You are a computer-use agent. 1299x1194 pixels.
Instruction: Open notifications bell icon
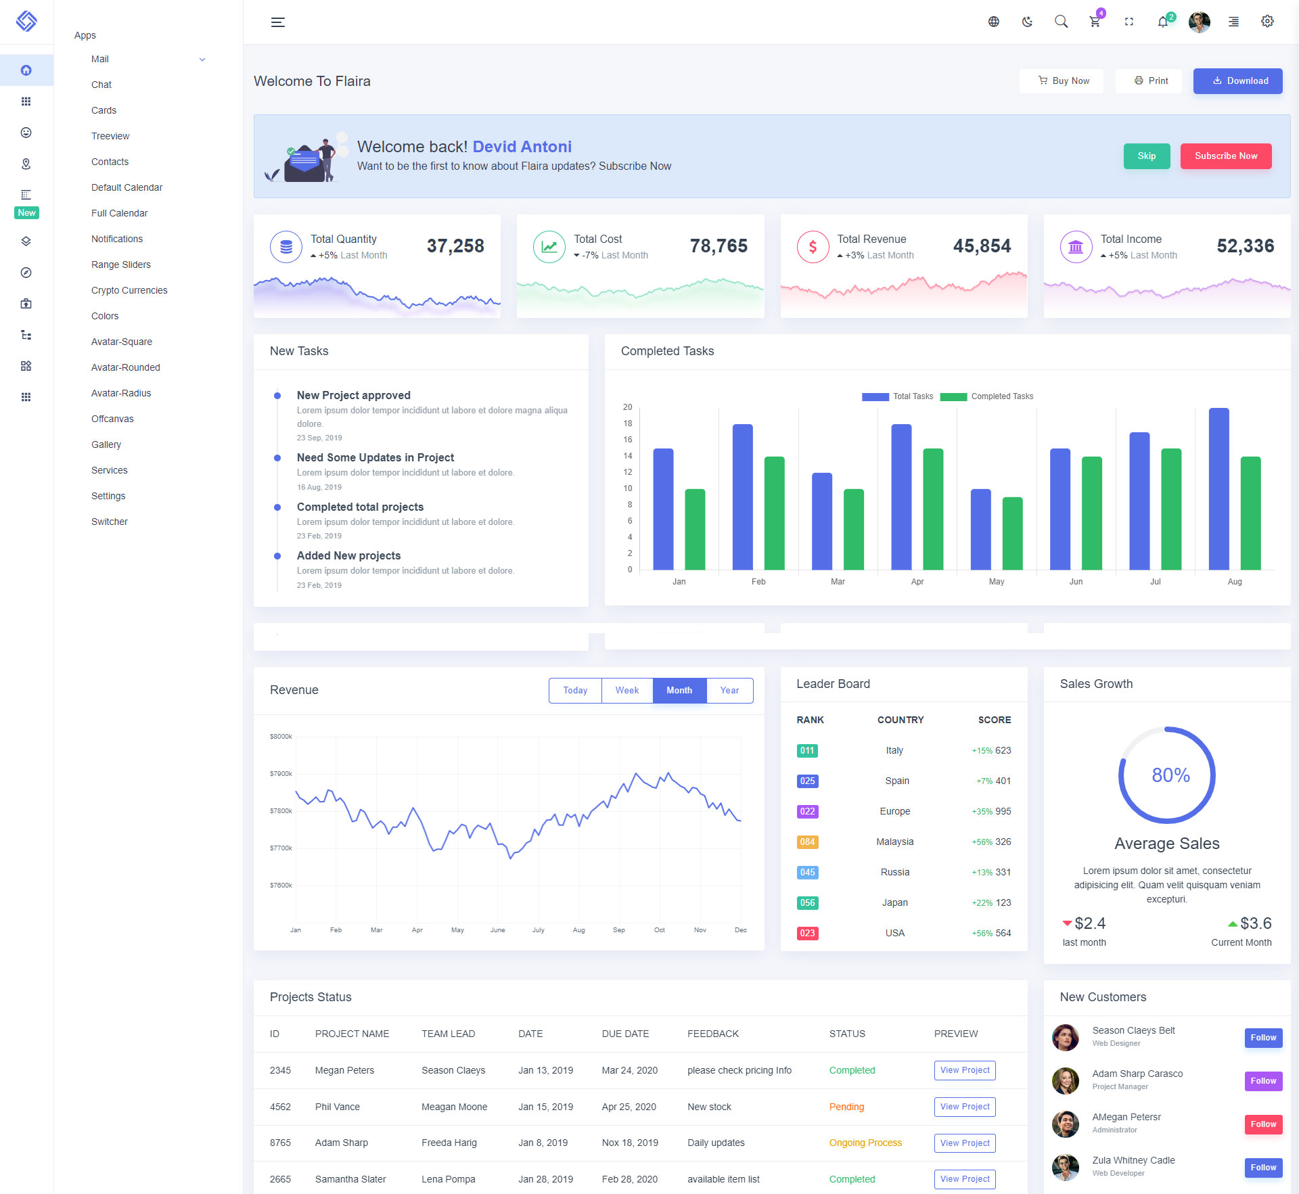(1162, 22)
